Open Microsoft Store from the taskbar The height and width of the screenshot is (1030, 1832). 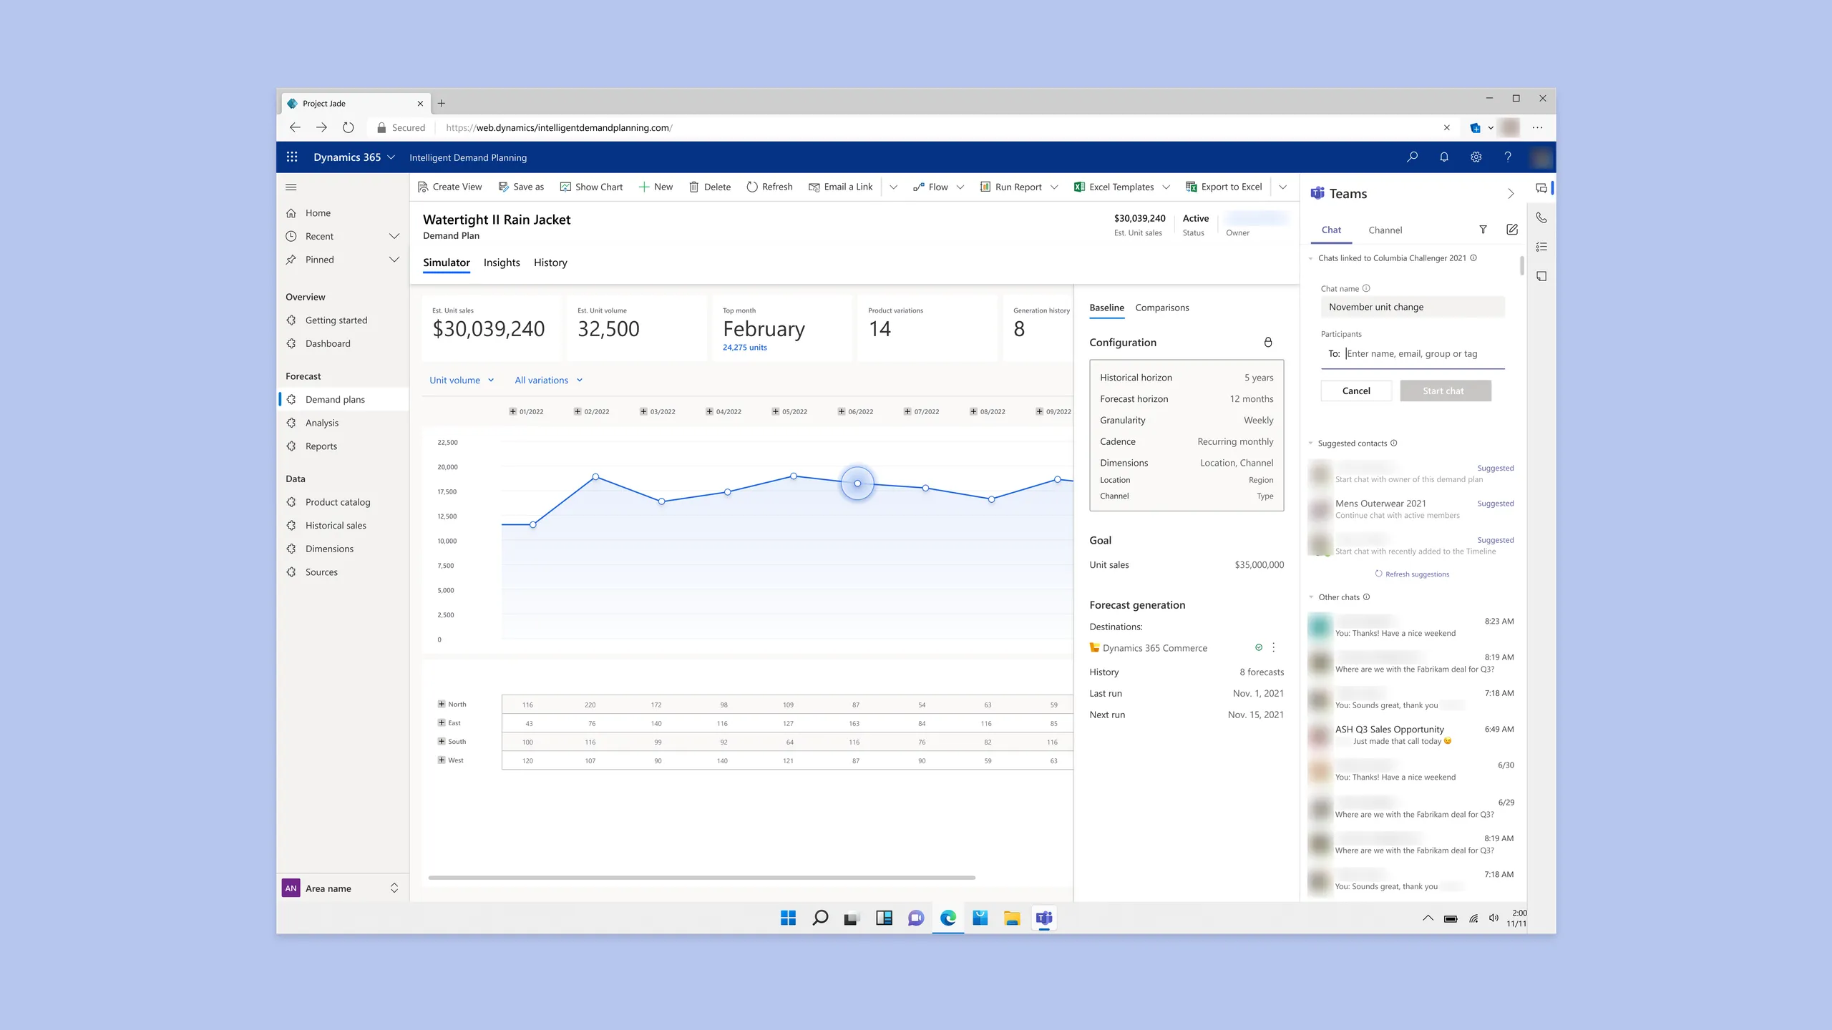[980, 918]
